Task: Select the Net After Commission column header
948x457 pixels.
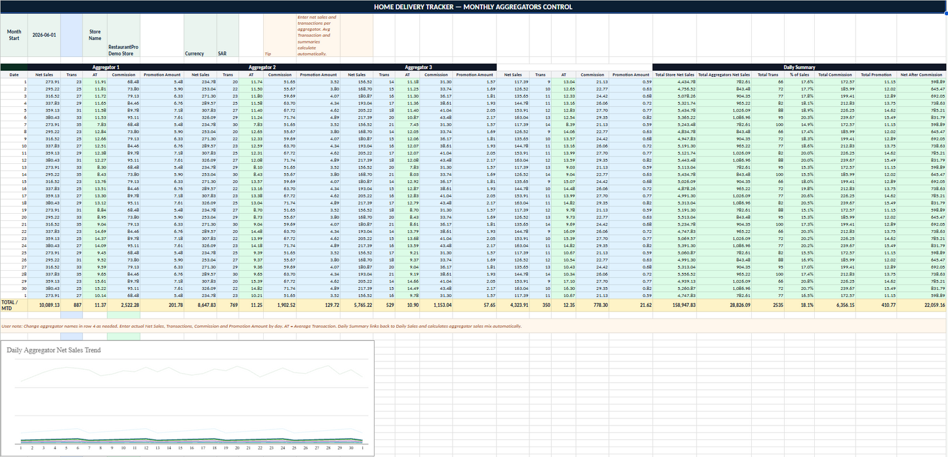Action: [x=921, y=75]
